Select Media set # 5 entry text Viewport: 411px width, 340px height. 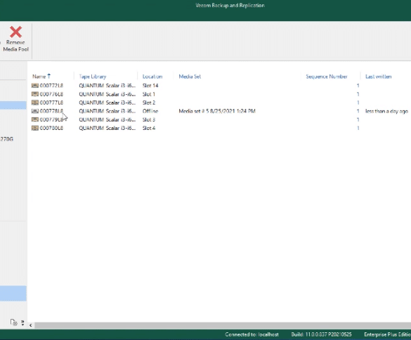click(x=217, y=111)
